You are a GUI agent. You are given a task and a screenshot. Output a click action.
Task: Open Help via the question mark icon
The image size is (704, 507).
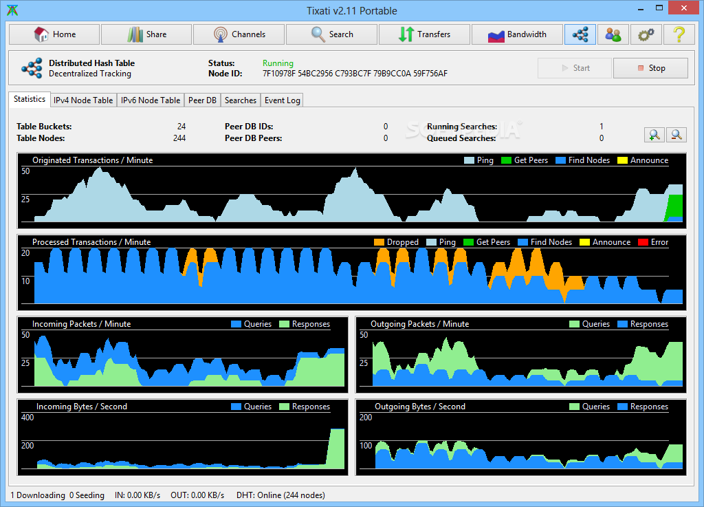pos(679,34)
